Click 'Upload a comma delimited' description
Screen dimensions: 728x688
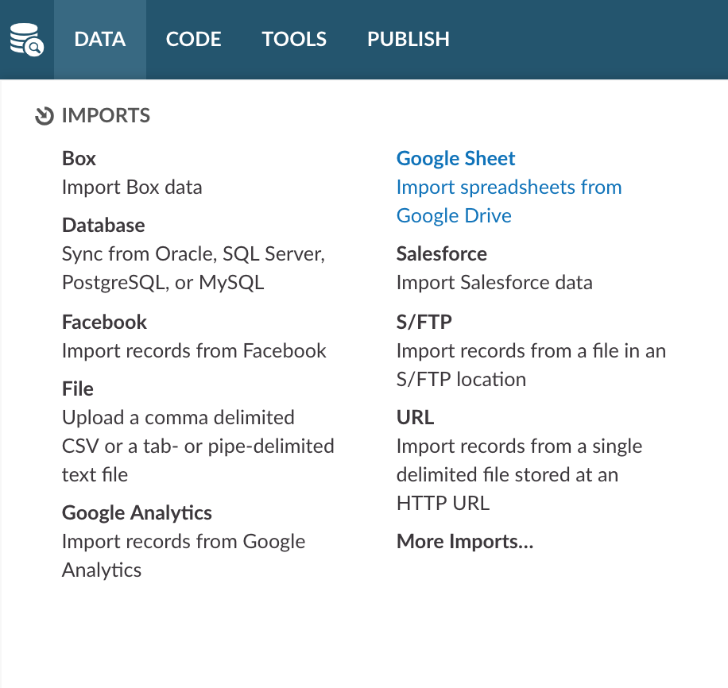pos(198,446)
